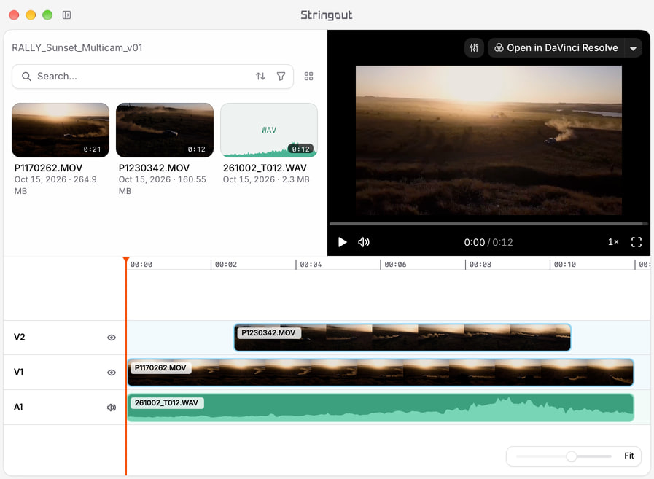
Task: Click the V2 track label
Action: [19, 337]
